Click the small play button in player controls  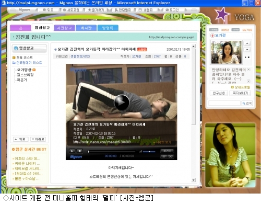pyautogui.click(x=72, y=151)
